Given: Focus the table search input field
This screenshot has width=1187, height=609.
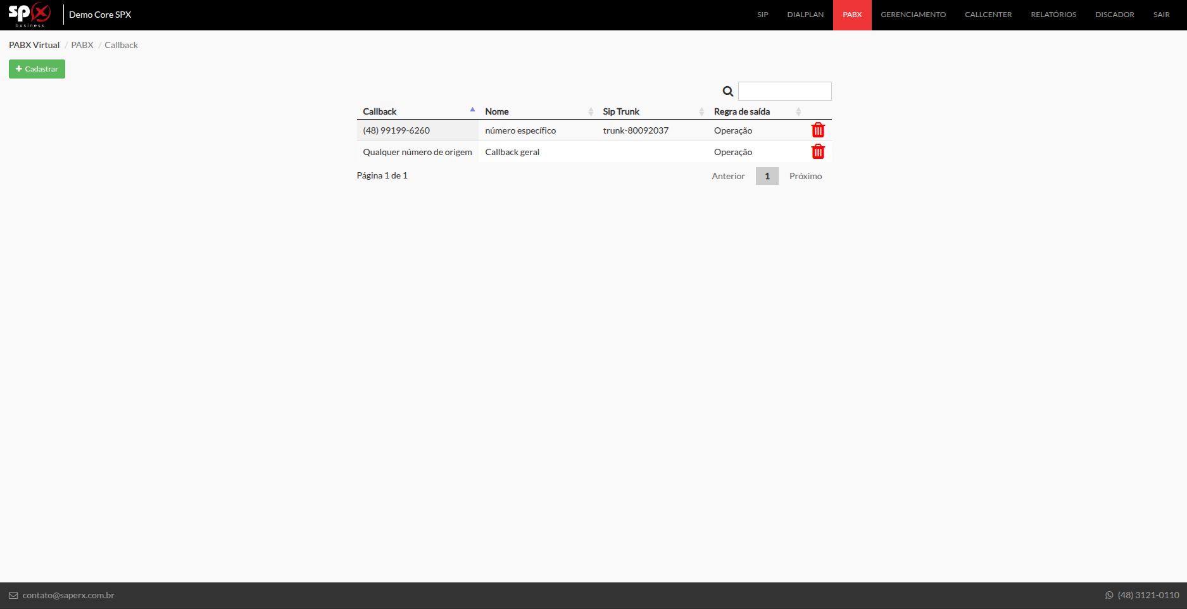Looking at the screenshot, I should pyautogui.click(x=784, y=91).
